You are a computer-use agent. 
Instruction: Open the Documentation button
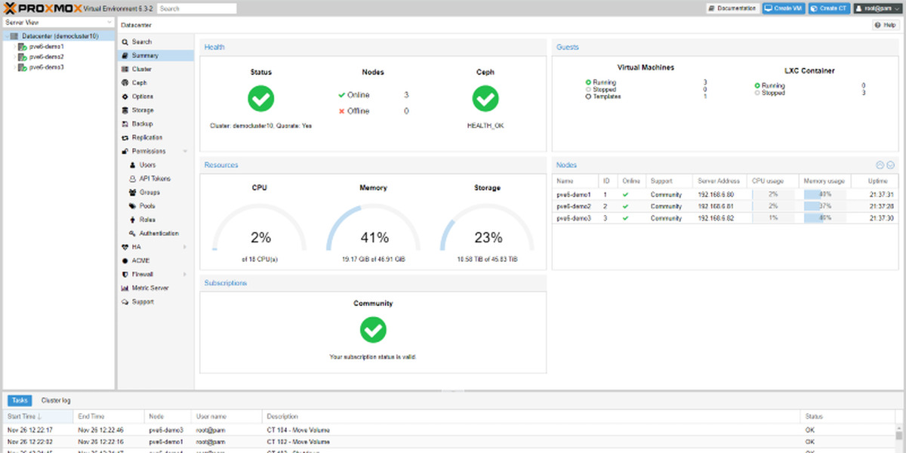click(732, 8)
